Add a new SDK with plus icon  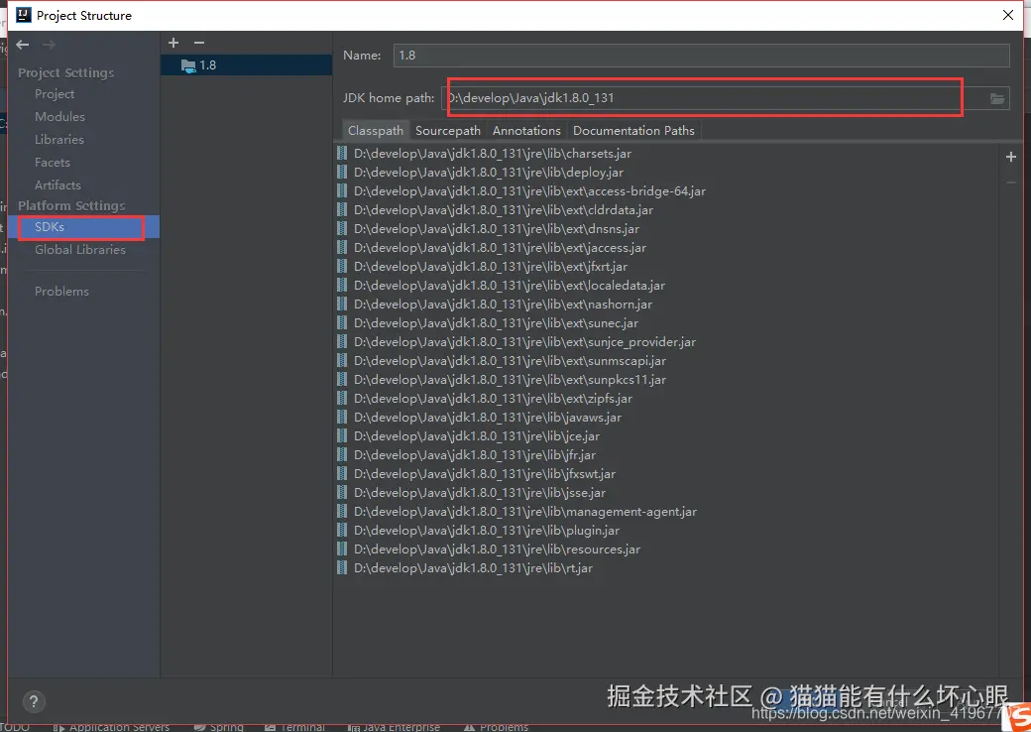tap(173, 43)
